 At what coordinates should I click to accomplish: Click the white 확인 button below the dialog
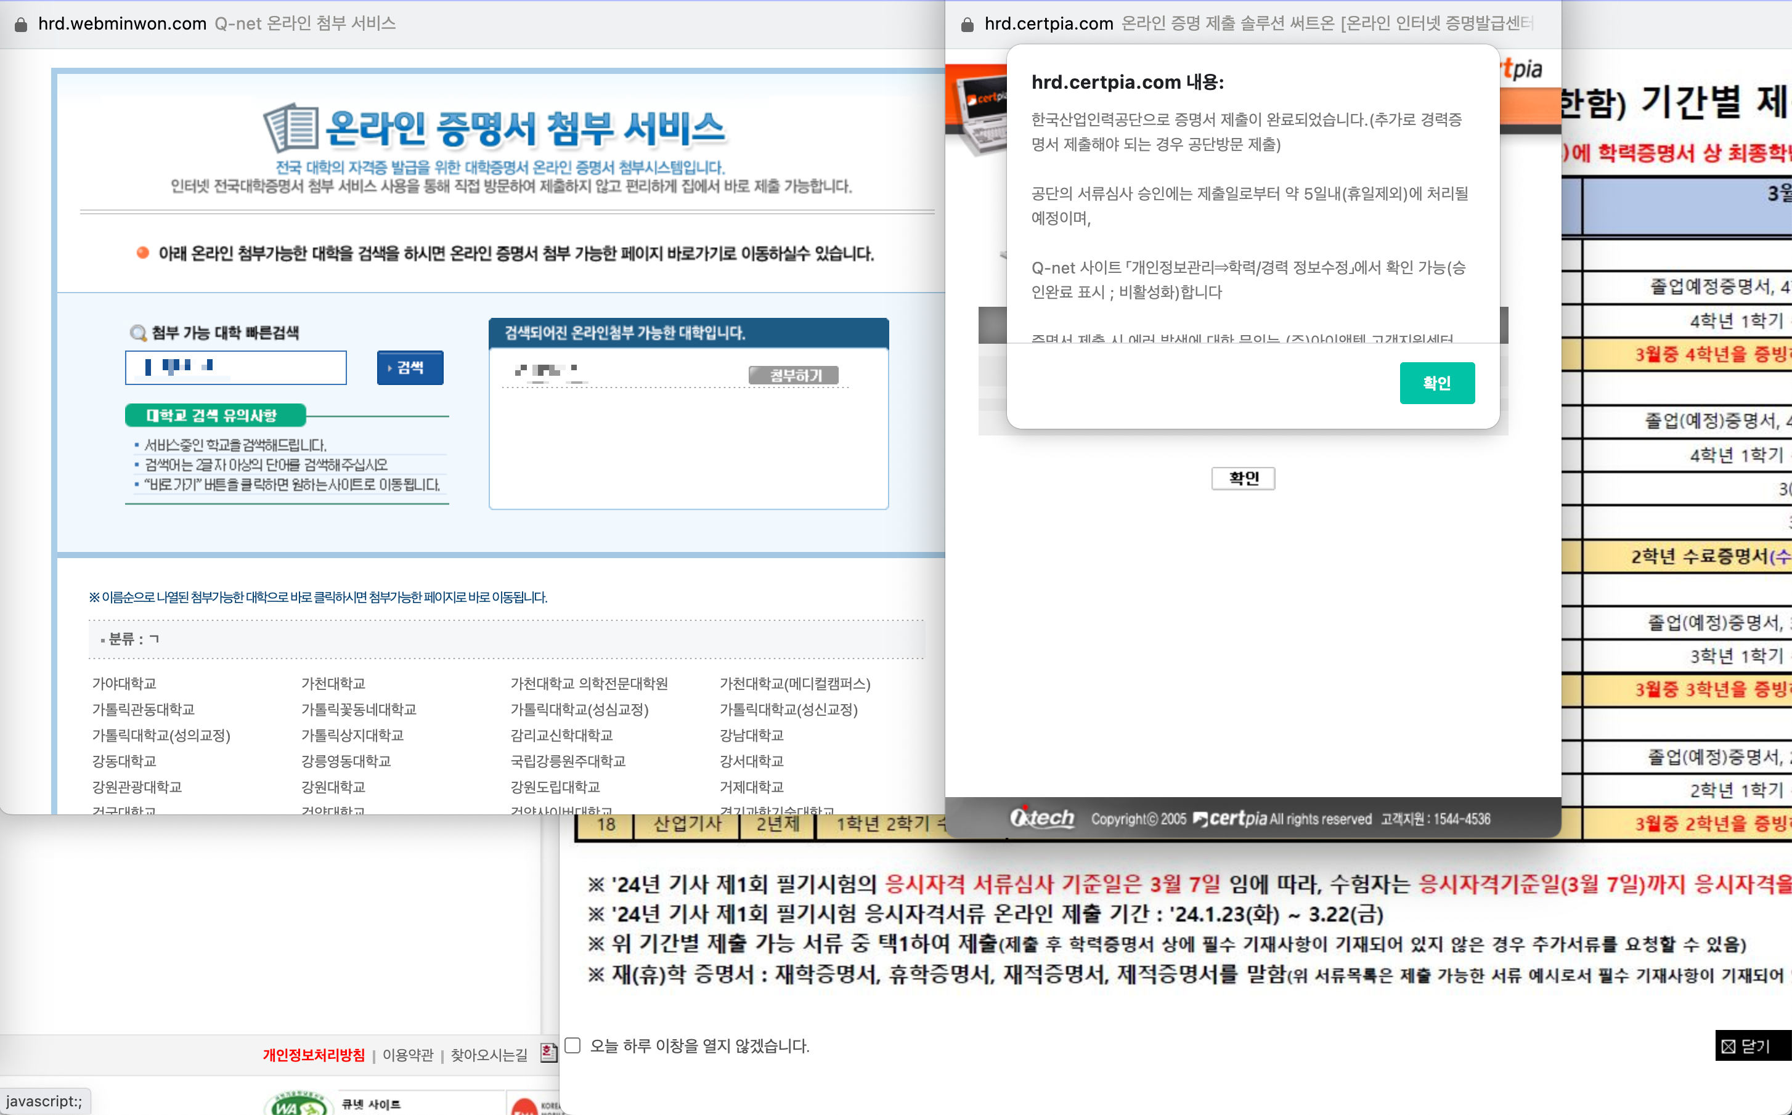point(1242,479)
